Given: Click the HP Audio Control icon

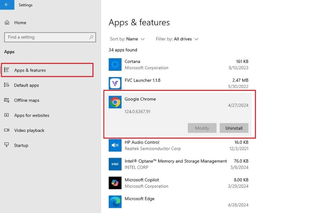Looking at the screenshot, I should 115,145.
